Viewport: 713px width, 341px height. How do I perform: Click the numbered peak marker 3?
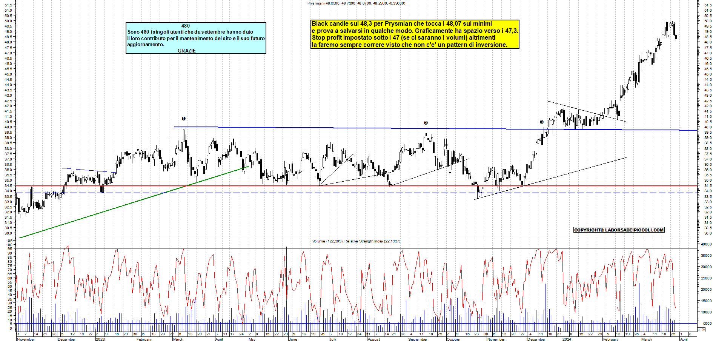pos(542,122)
